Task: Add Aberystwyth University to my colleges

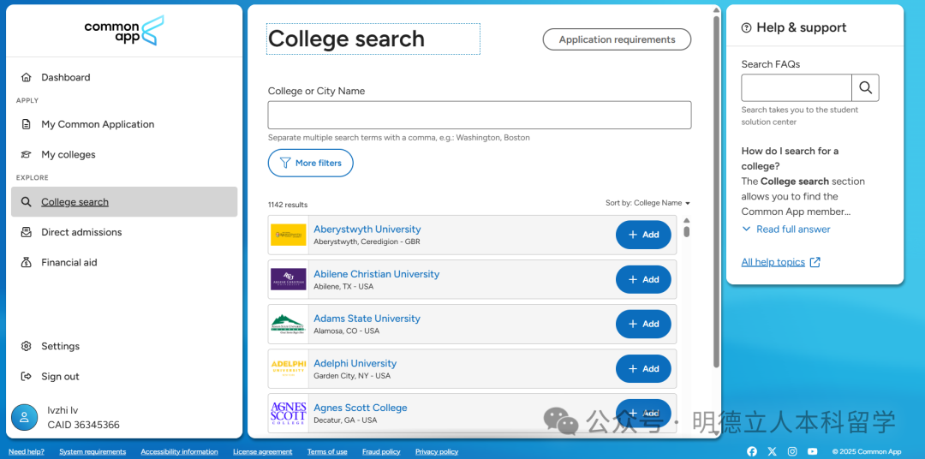Action: [643, 235]
